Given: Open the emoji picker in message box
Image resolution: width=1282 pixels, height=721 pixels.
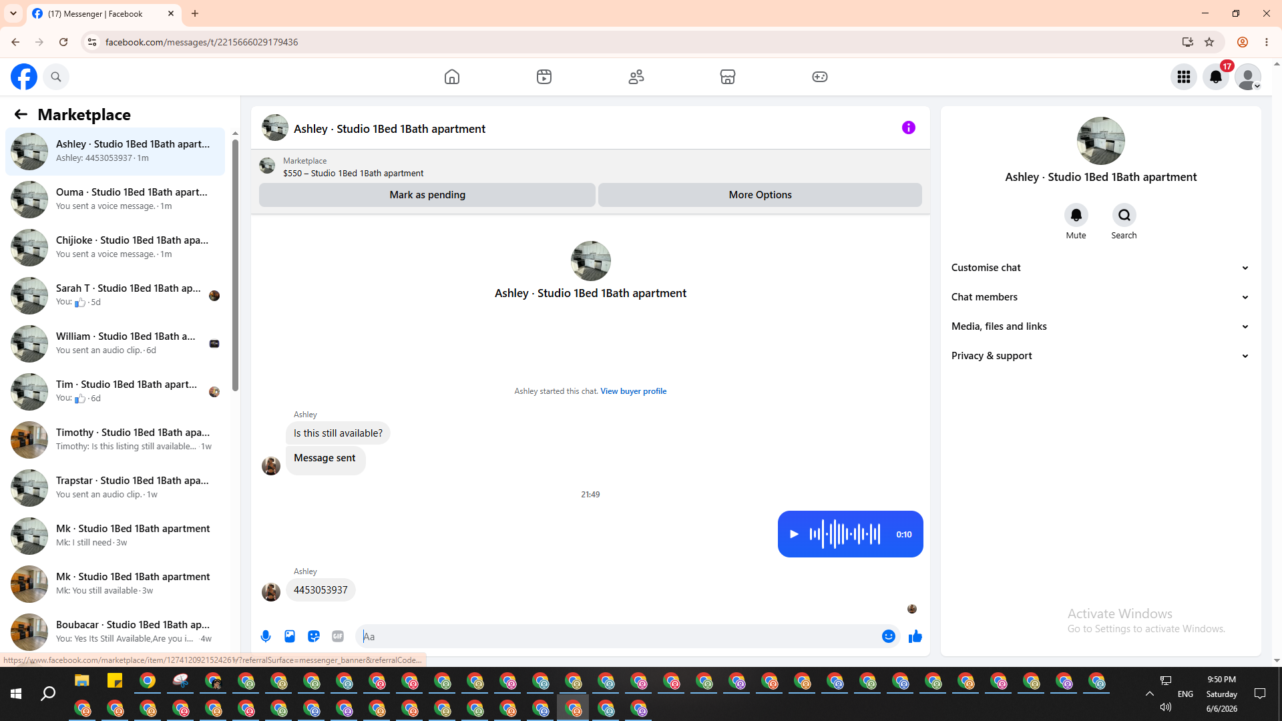Looking at the screenshot, I should coord(889,636).
